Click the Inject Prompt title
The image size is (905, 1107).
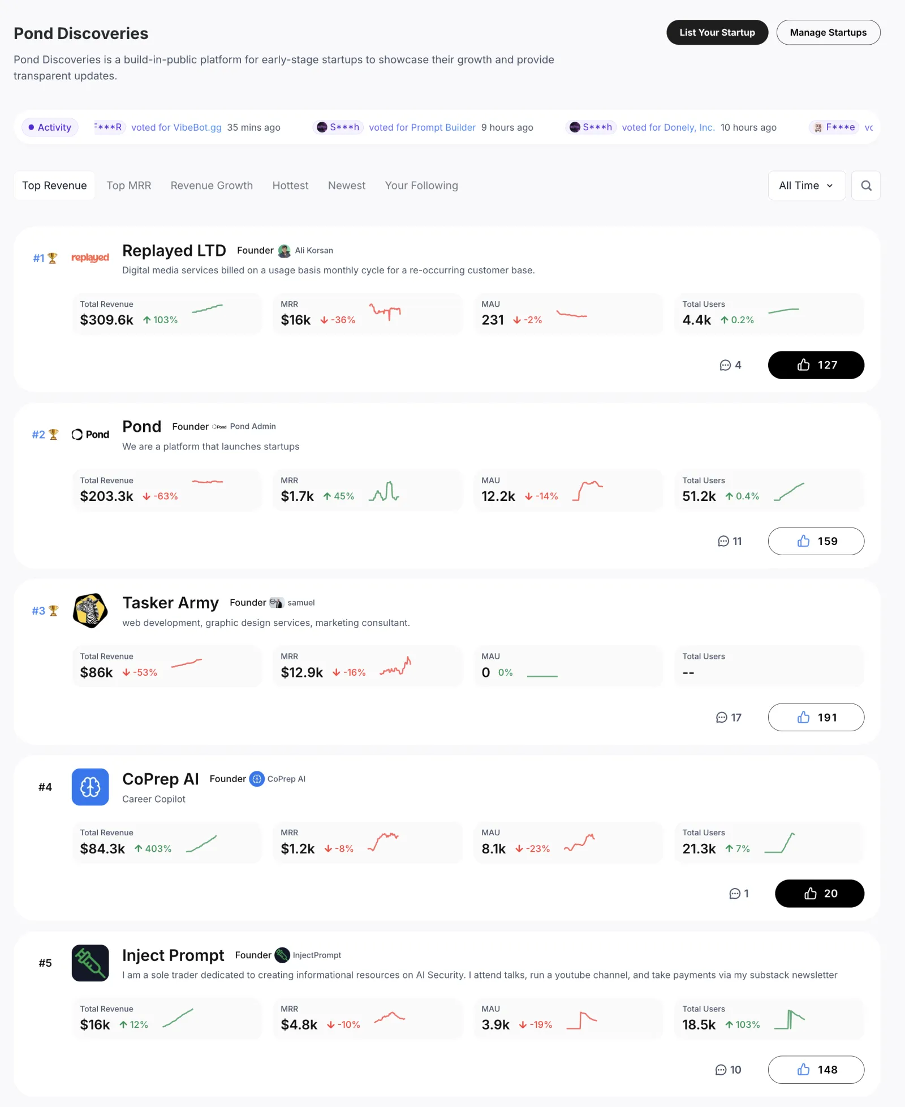(x=173, y=955)
